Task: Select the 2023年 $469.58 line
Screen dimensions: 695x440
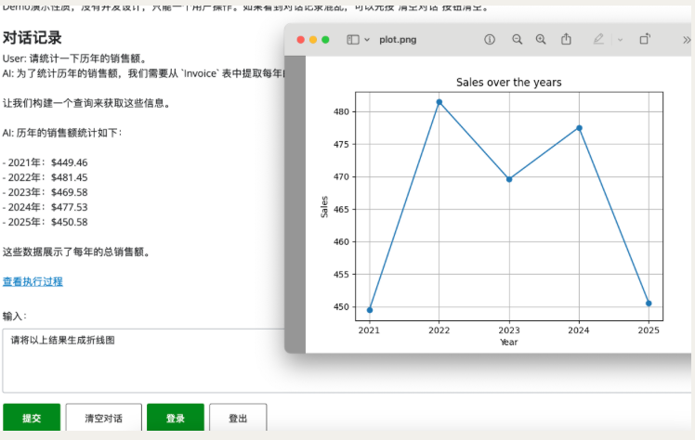Action: point(46,192)
